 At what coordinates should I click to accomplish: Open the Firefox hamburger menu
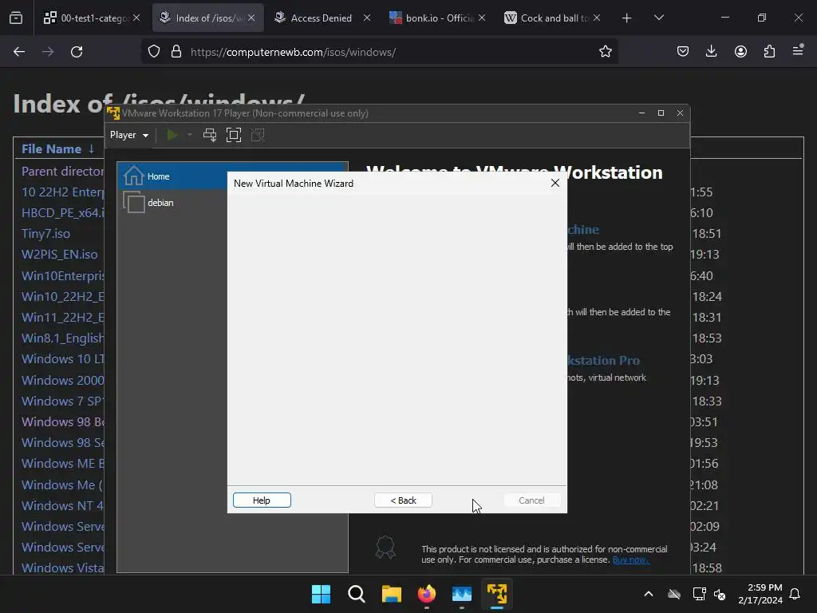point(798,51)
